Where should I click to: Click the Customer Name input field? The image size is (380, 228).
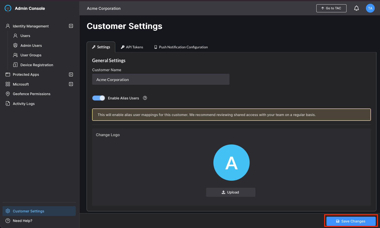161,80
